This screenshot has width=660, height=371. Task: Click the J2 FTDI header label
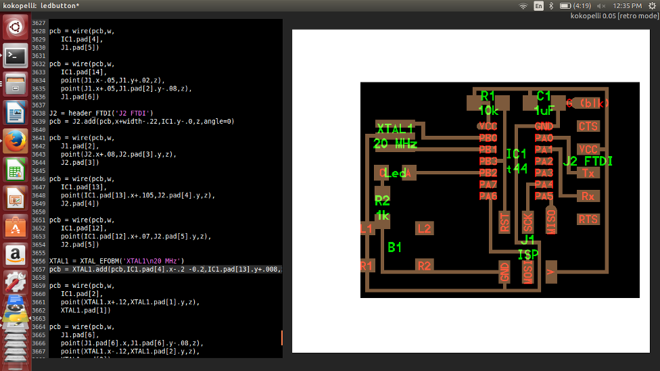coord(588,161)
